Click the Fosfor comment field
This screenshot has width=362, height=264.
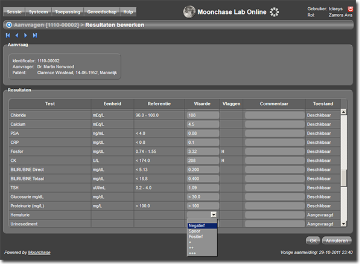tap(275, 152)
